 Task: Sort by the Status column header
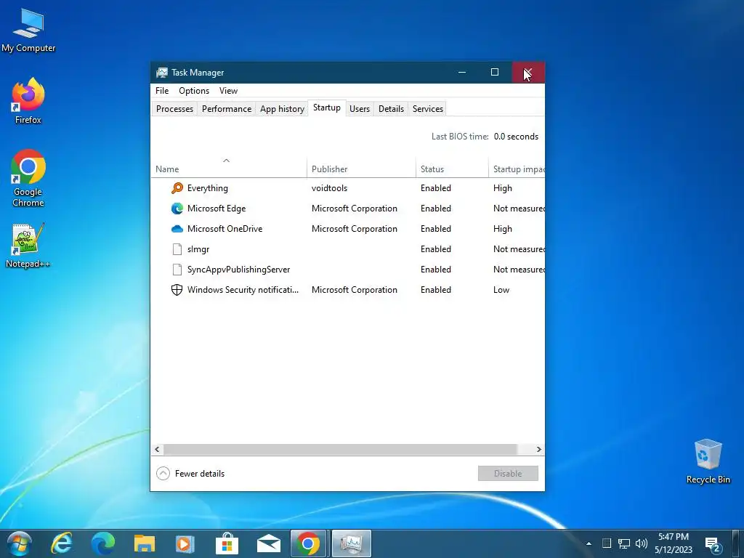[x=452, y=169]
